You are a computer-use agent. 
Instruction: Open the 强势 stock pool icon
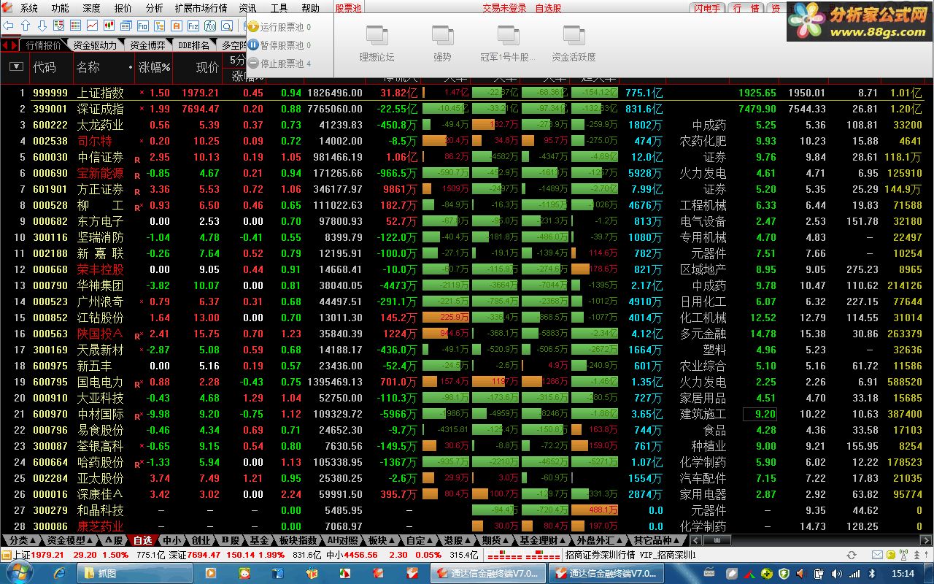point(442,35)
